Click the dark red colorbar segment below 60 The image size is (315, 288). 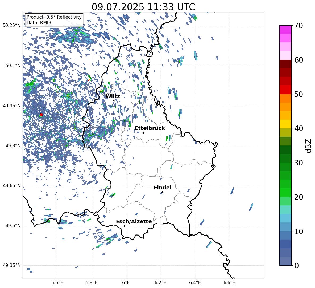(285, 64)
